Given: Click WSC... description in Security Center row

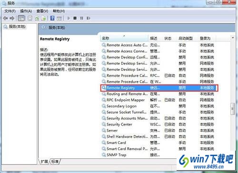Looking at the screenshot, I should tap(155, 125).
